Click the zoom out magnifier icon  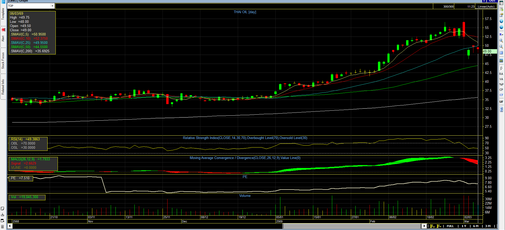[501, 47]
